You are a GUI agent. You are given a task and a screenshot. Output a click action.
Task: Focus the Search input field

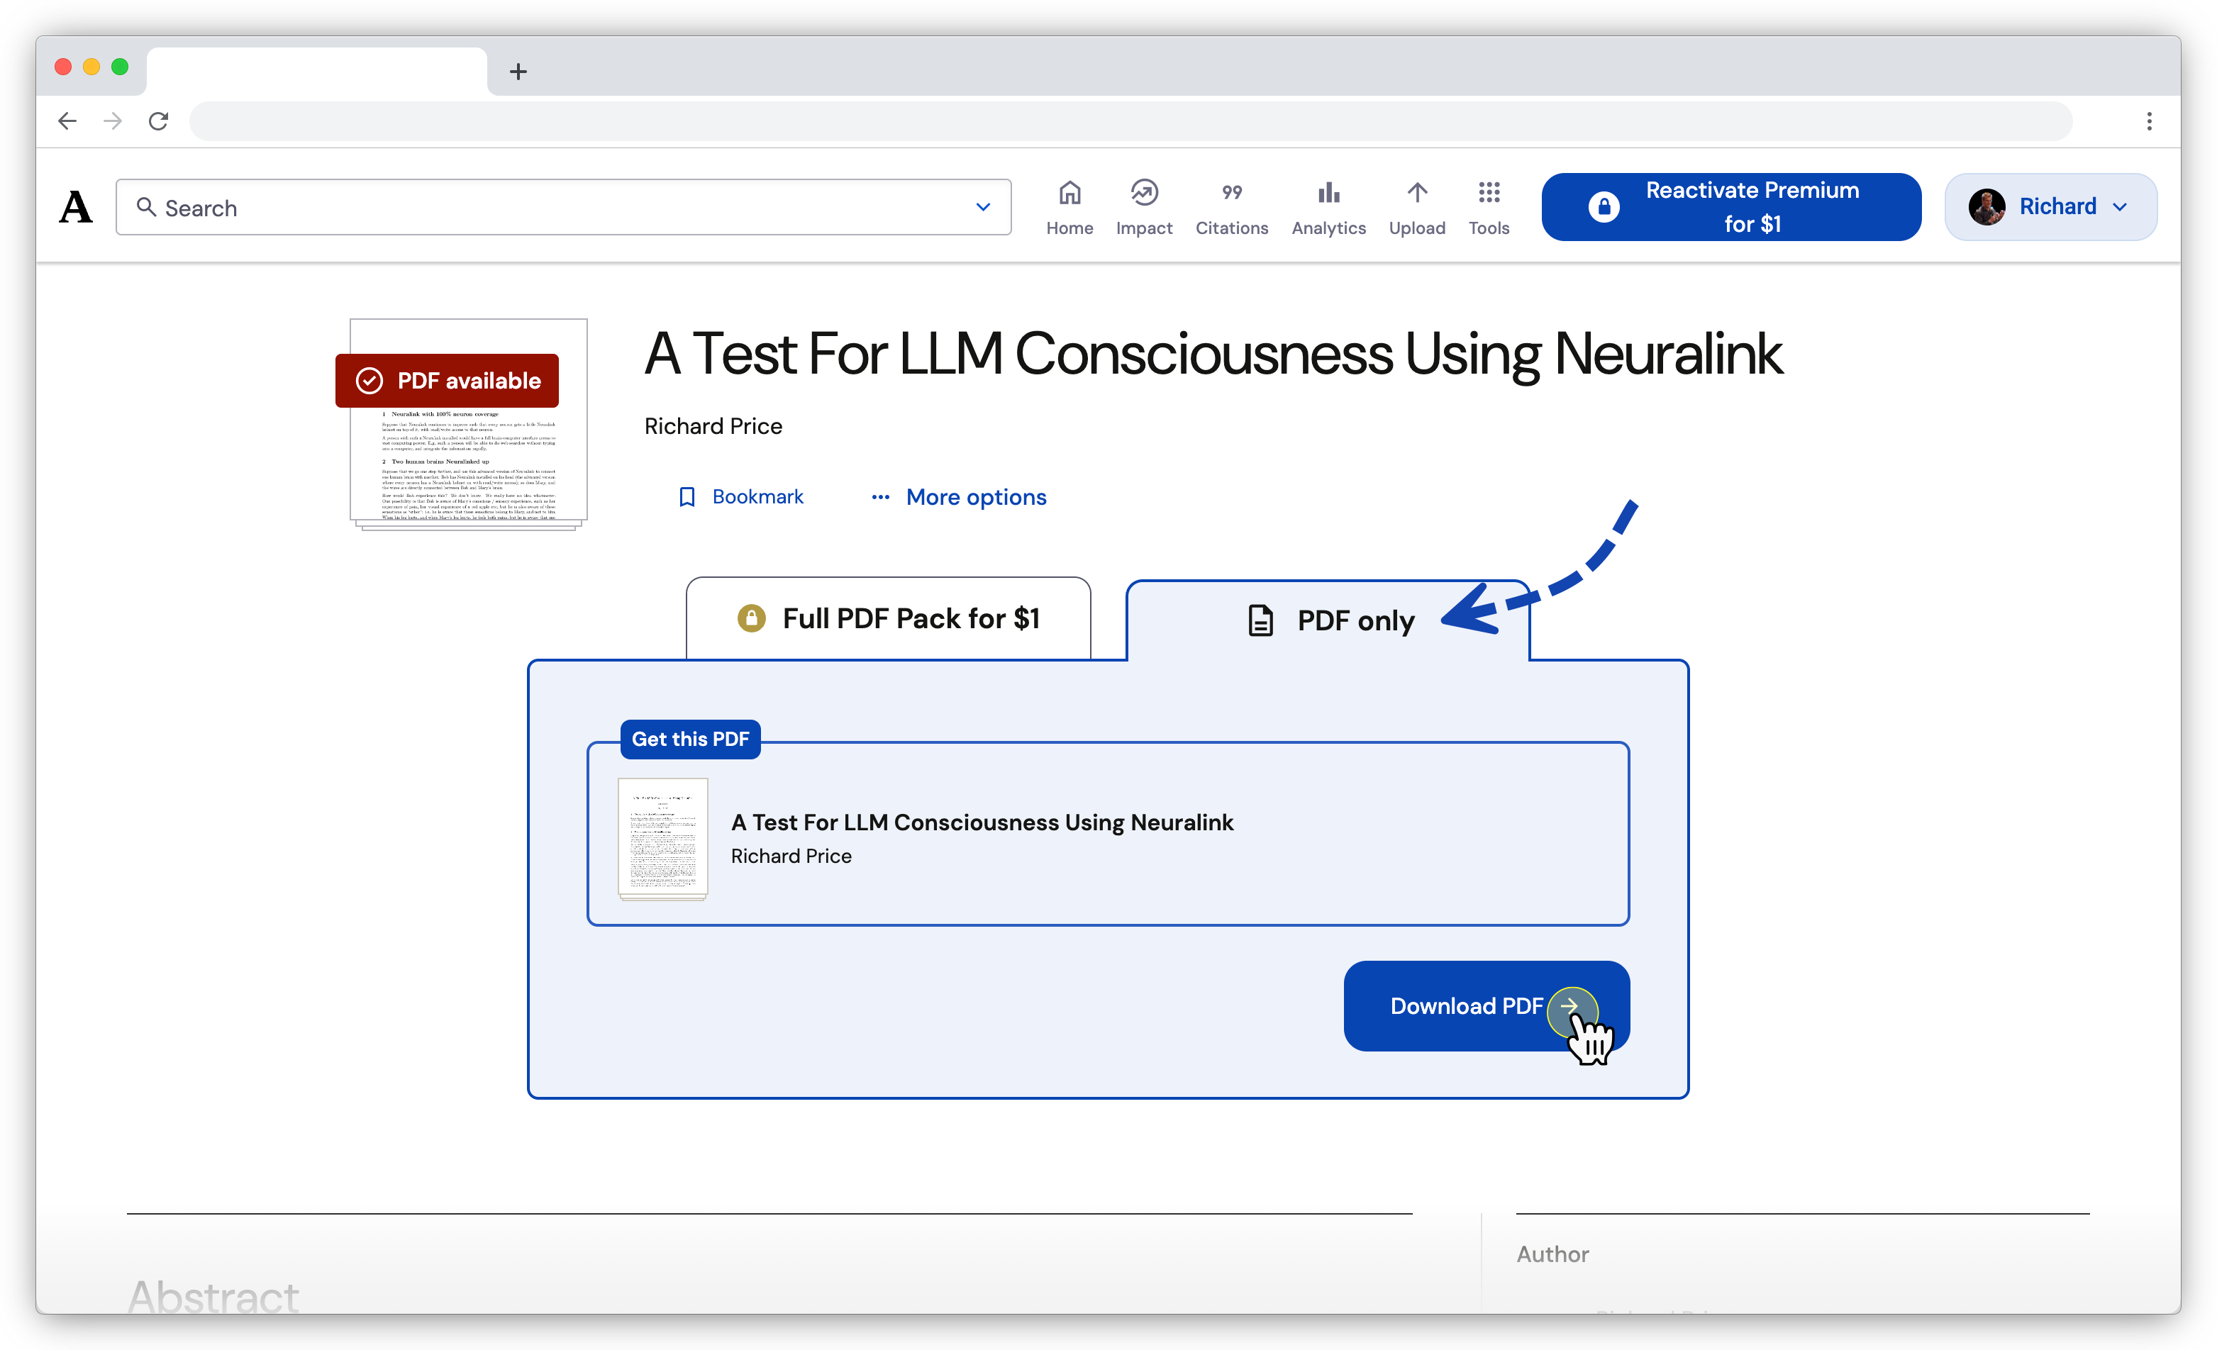pyautogui.click(x=563, y=207)
